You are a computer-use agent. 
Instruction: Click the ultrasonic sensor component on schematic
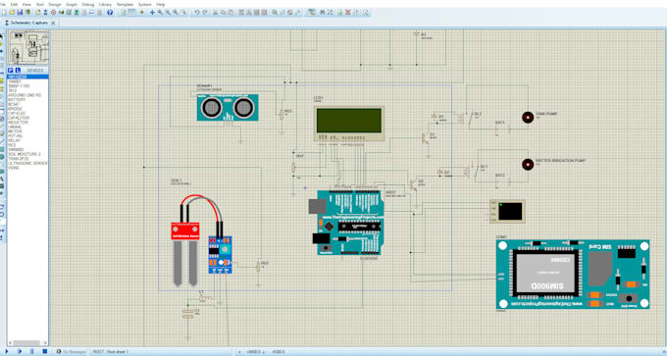tap(228, 108)
